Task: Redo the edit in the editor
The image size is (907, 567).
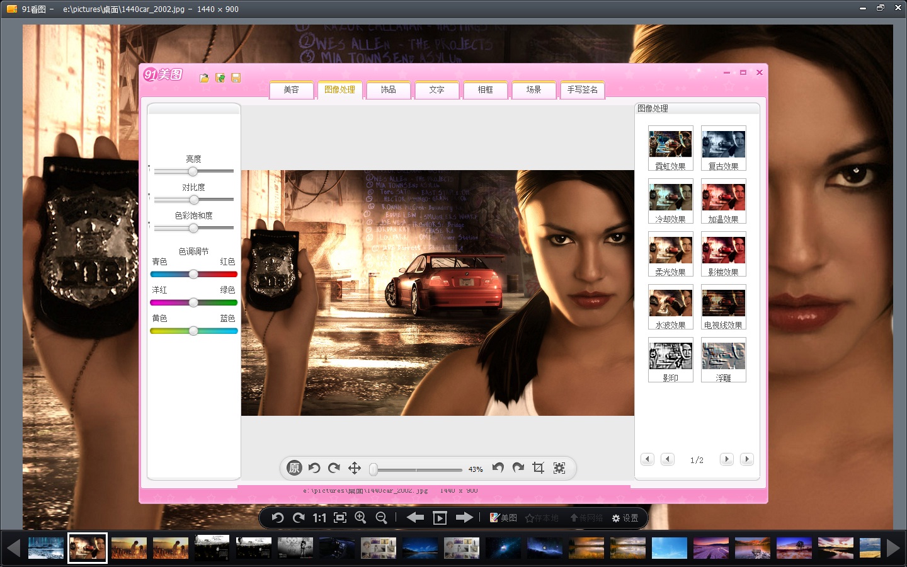Action: tap(518, 467)
